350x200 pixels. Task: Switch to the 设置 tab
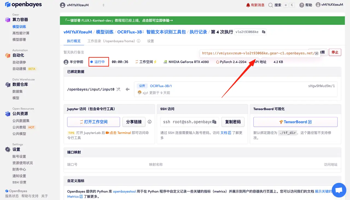click(150, 41)
